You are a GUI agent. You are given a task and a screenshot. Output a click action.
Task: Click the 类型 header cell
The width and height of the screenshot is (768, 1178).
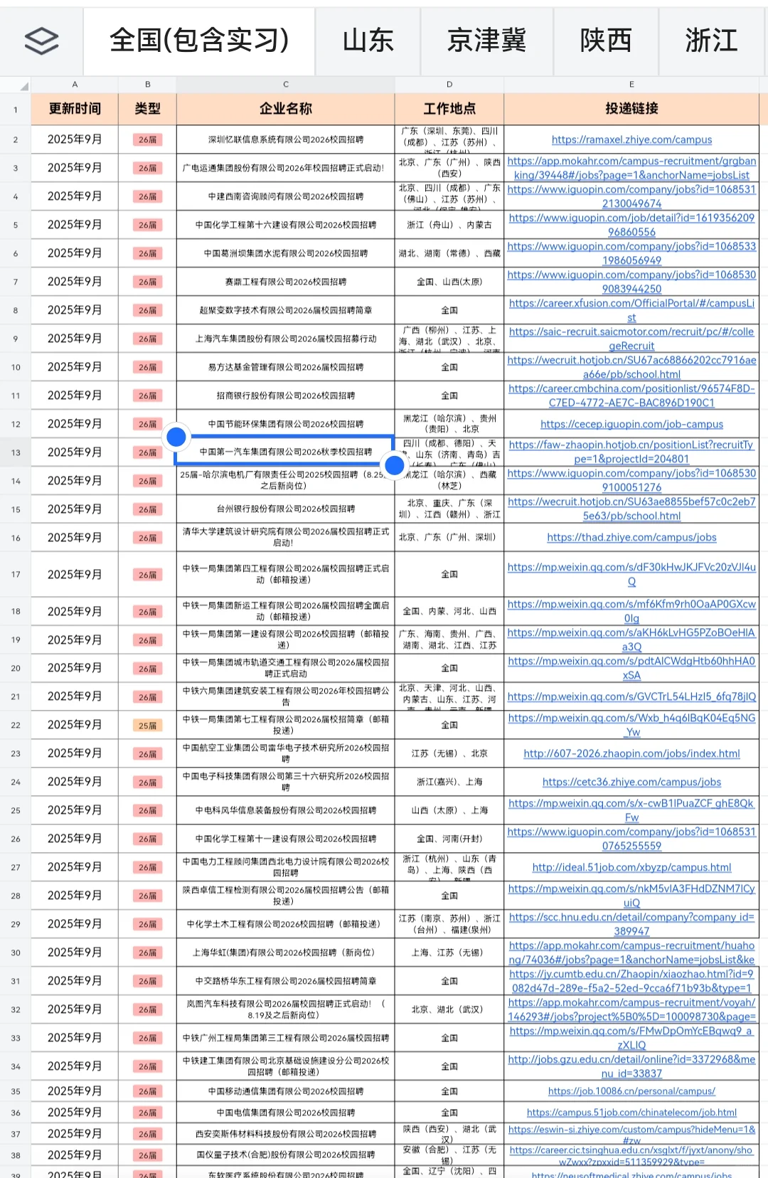147,109
